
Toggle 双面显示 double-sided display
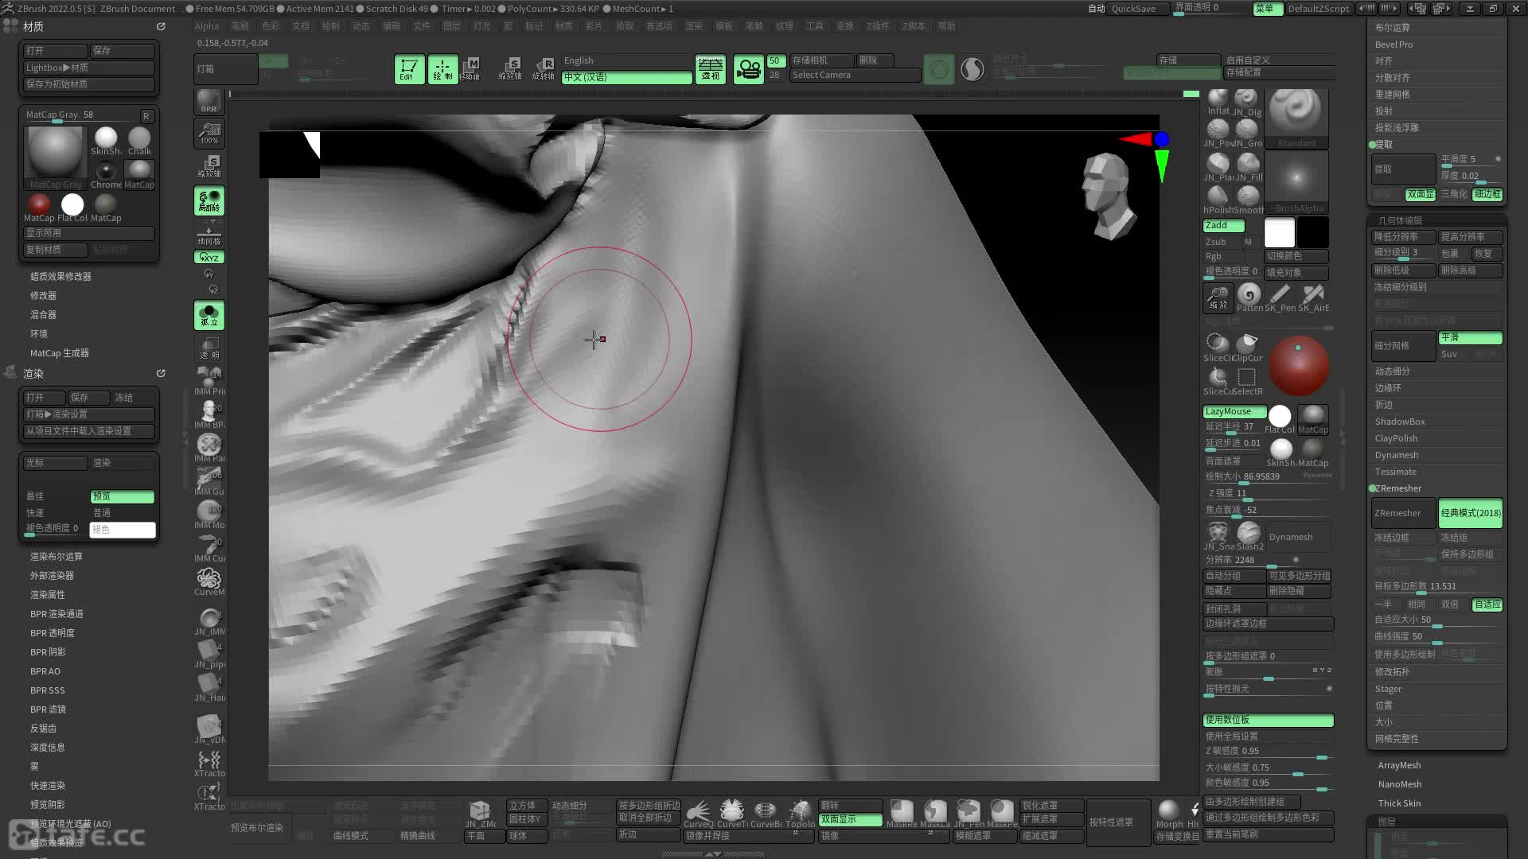pos(851,819)
